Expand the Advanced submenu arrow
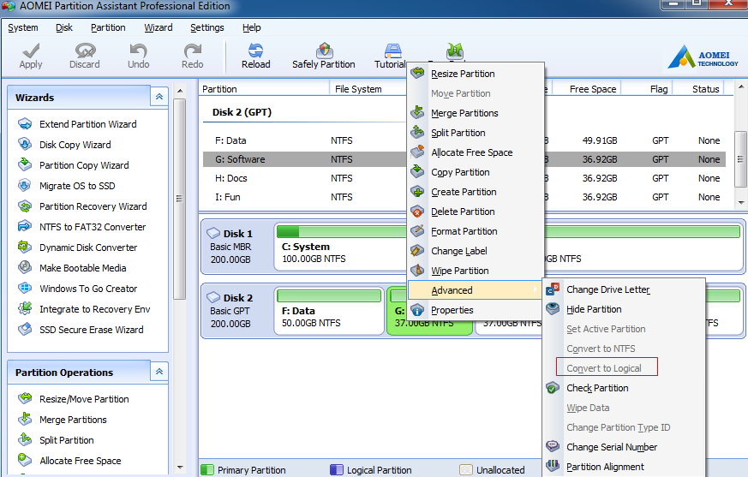The width and height of the screenshot is (748, 477). pos(536,290)
